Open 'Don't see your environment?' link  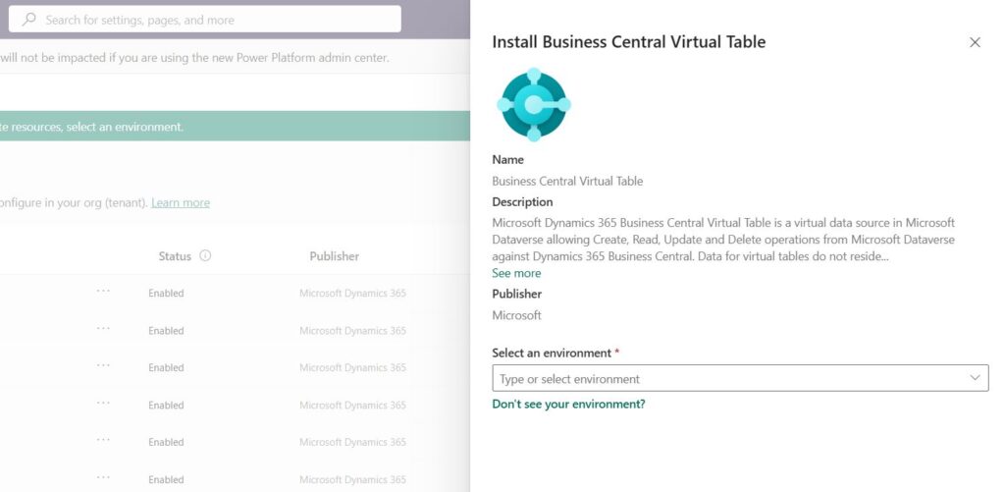click(568, 404)
